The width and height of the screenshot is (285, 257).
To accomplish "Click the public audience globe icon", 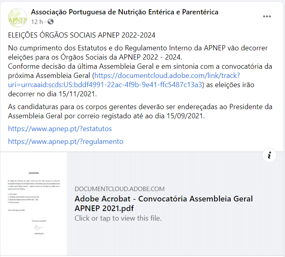I will [50, 22].
